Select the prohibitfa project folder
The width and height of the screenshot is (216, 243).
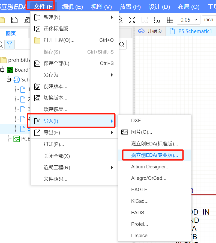(x=16, y=60)
